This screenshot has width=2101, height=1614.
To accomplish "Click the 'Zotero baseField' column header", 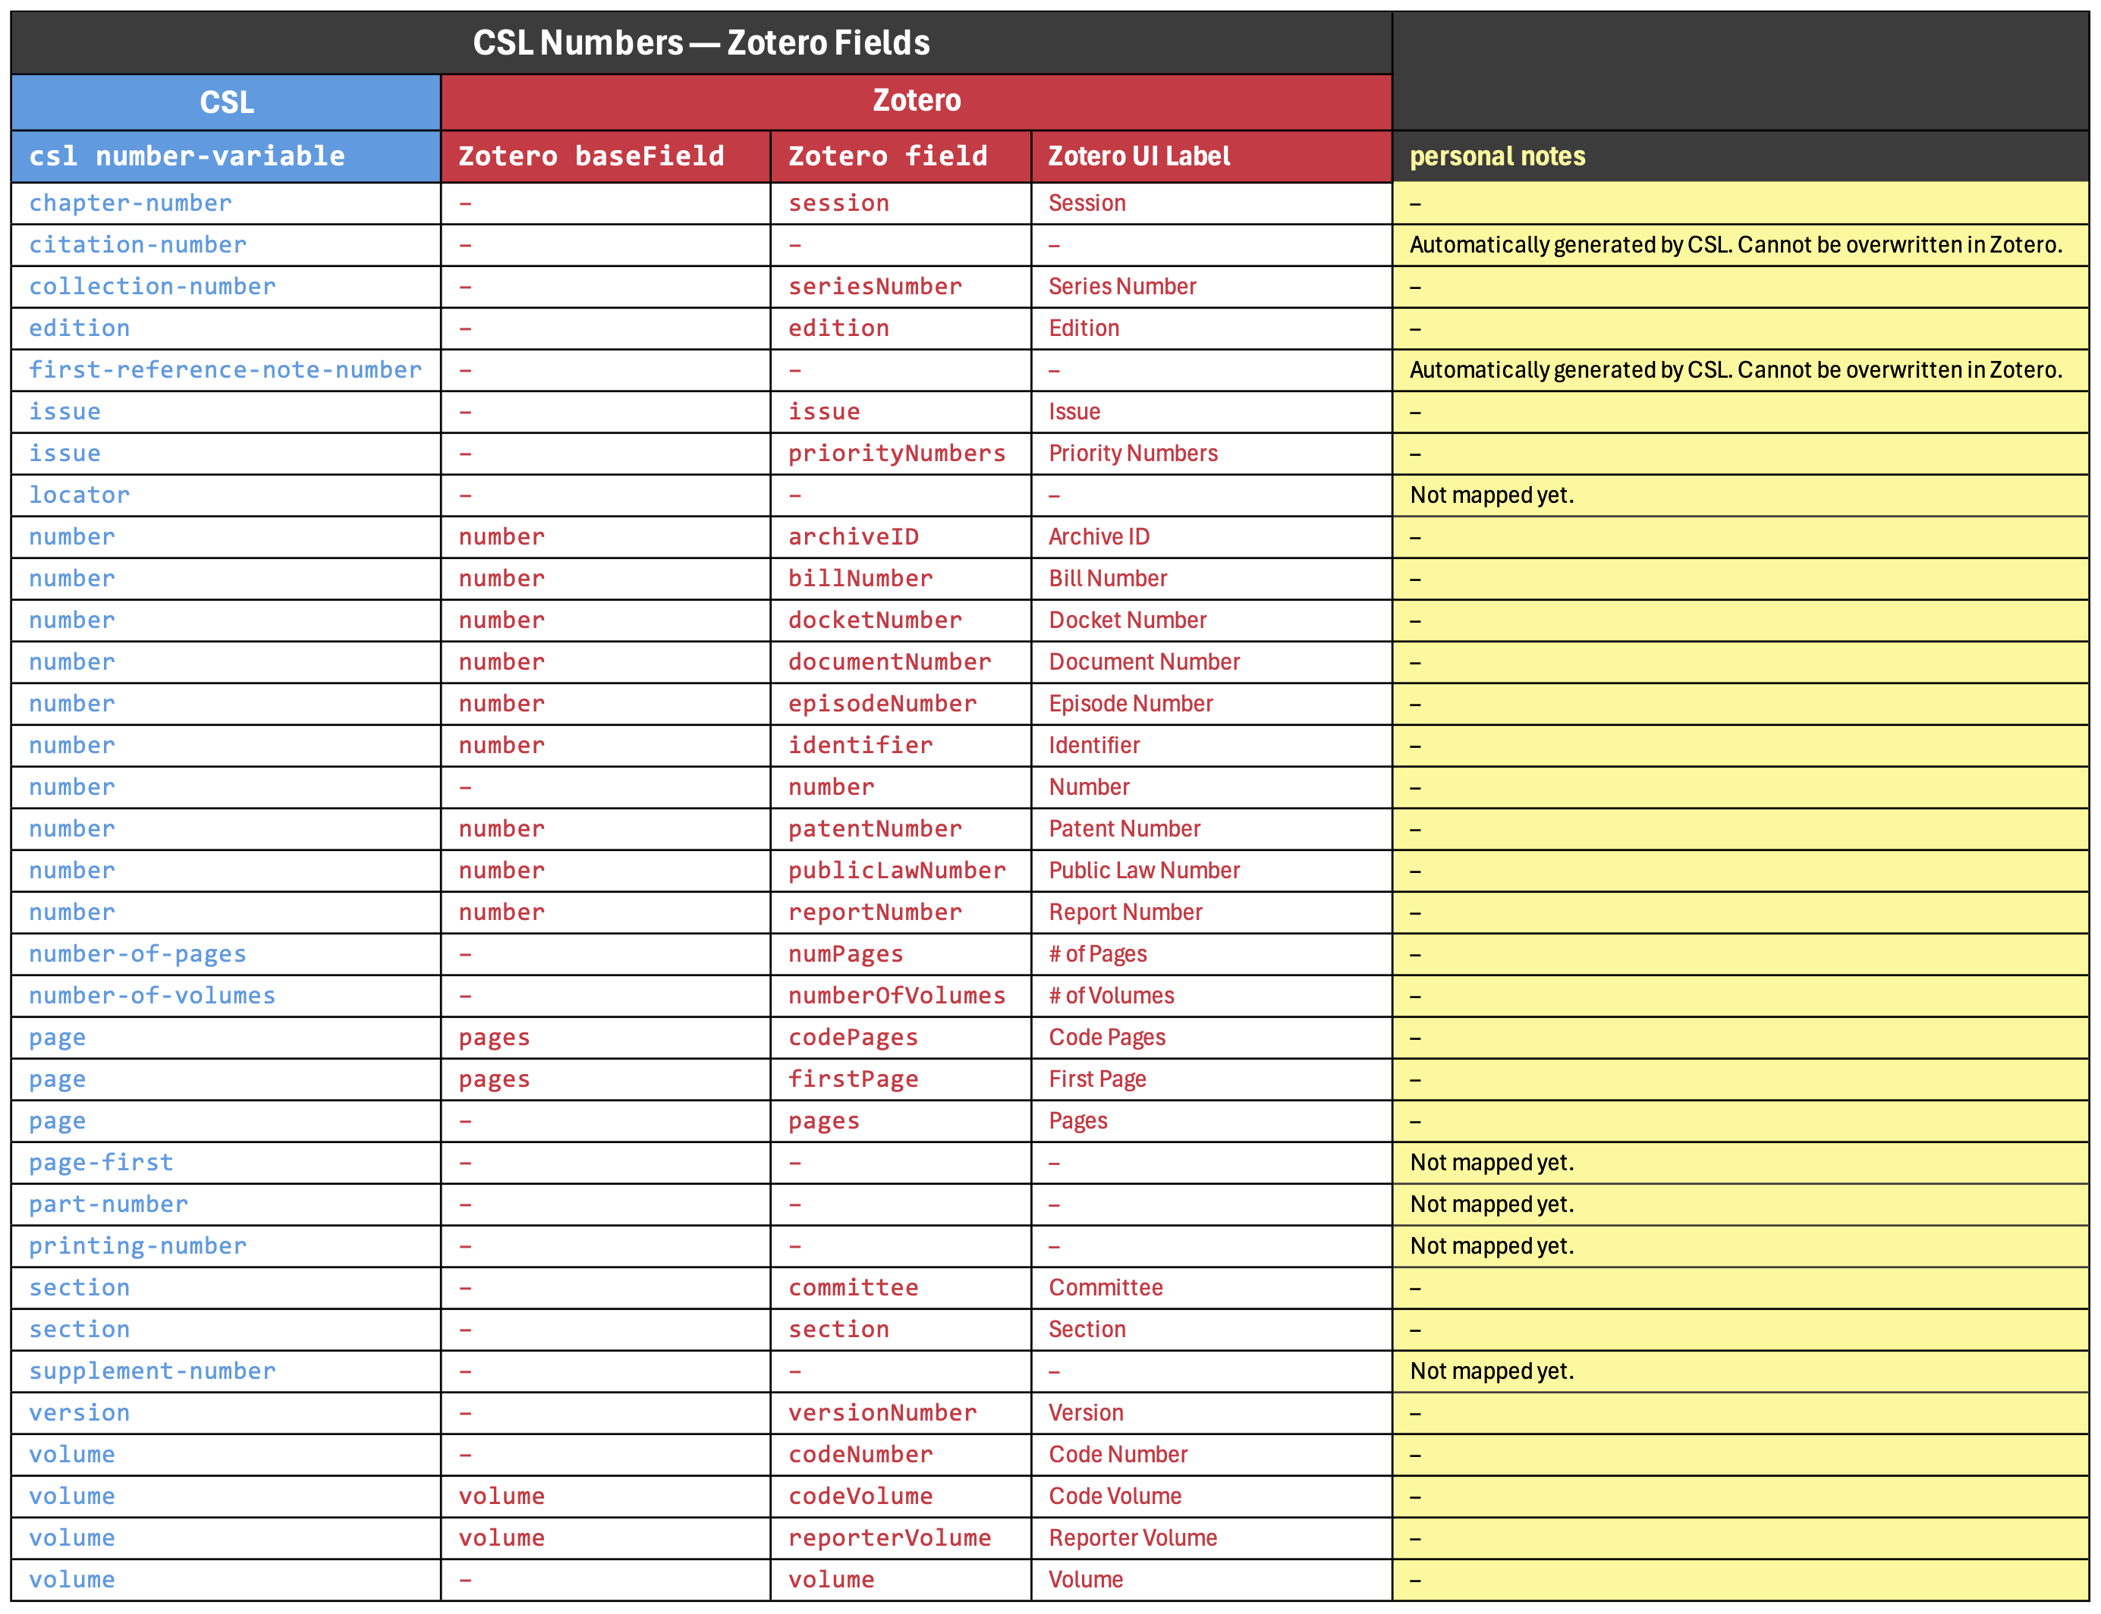I will pyautogui.click(x=591, y=155).
